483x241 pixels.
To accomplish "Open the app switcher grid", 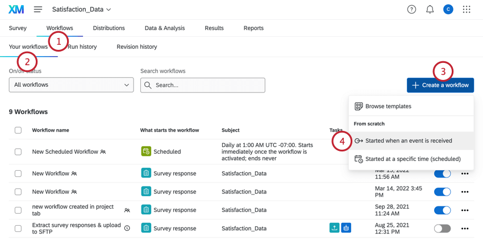I will tap(467, 10).
